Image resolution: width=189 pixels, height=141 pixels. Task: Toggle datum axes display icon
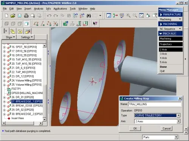(x=43, y=24)
